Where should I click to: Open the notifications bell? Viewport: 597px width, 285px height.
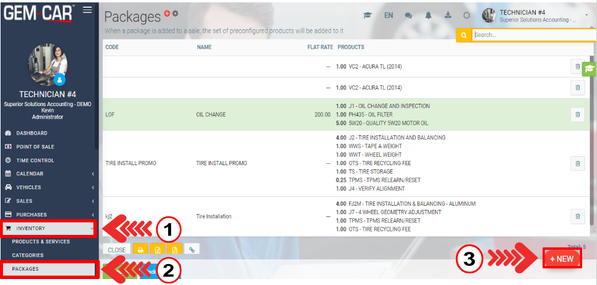click(428, 16)
